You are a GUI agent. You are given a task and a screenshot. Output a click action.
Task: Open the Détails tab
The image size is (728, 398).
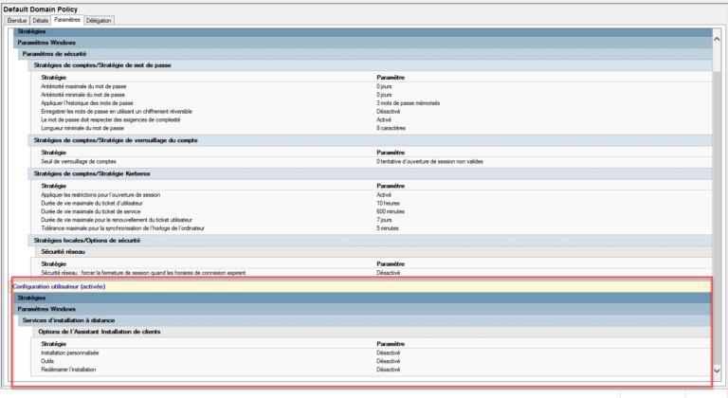[41, 21]
